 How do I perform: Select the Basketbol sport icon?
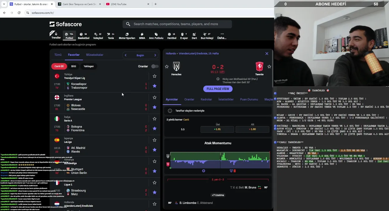pyautogui.click(x=83, y=36)
